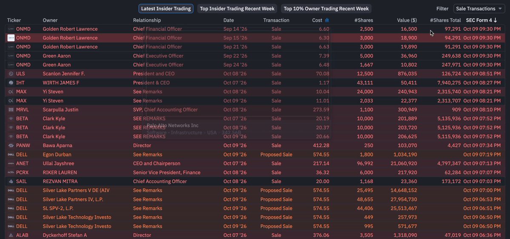This screenshot has width=510, height=239.
Task: Click the DELL logo in SL SPV-2 row
Action: (x=11, y=208)
